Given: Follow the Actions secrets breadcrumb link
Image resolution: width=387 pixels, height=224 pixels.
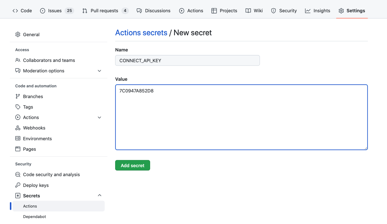Looking at the screenshot, I should pos(141,33).
